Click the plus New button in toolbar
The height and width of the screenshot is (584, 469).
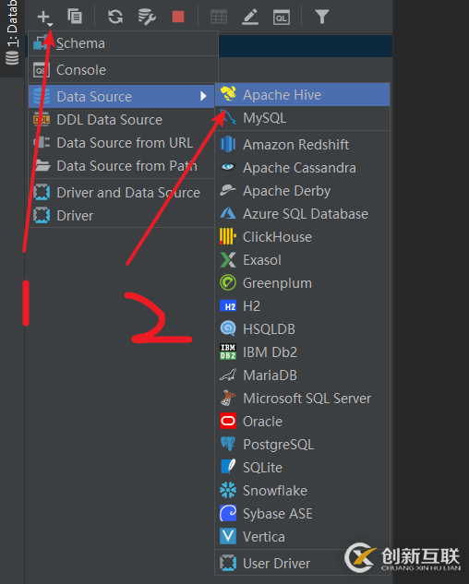pyautogui.click(x=43, y=17)
